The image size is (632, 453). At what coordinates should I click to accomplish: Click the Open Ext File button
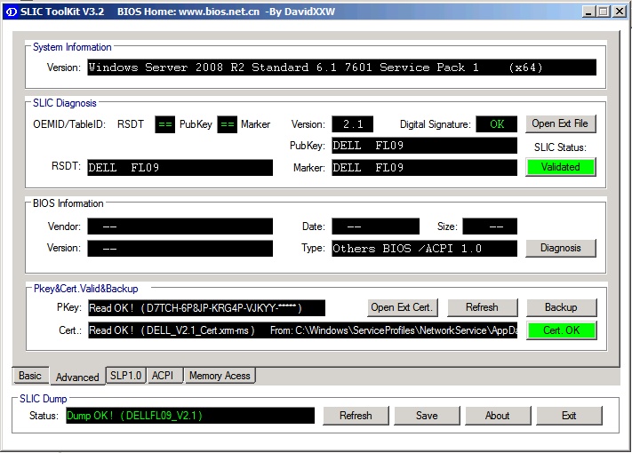pyautogui.click(x=560, y=123)
